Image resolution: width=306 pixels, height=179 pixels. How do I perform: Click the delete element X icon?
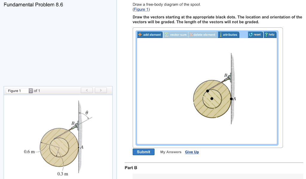point(191,35)
